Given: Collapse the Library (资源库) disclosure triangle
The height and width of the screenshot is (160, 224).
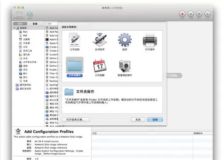Looking at the screenshot, I should pyautogui.click(x=14, y=28).
